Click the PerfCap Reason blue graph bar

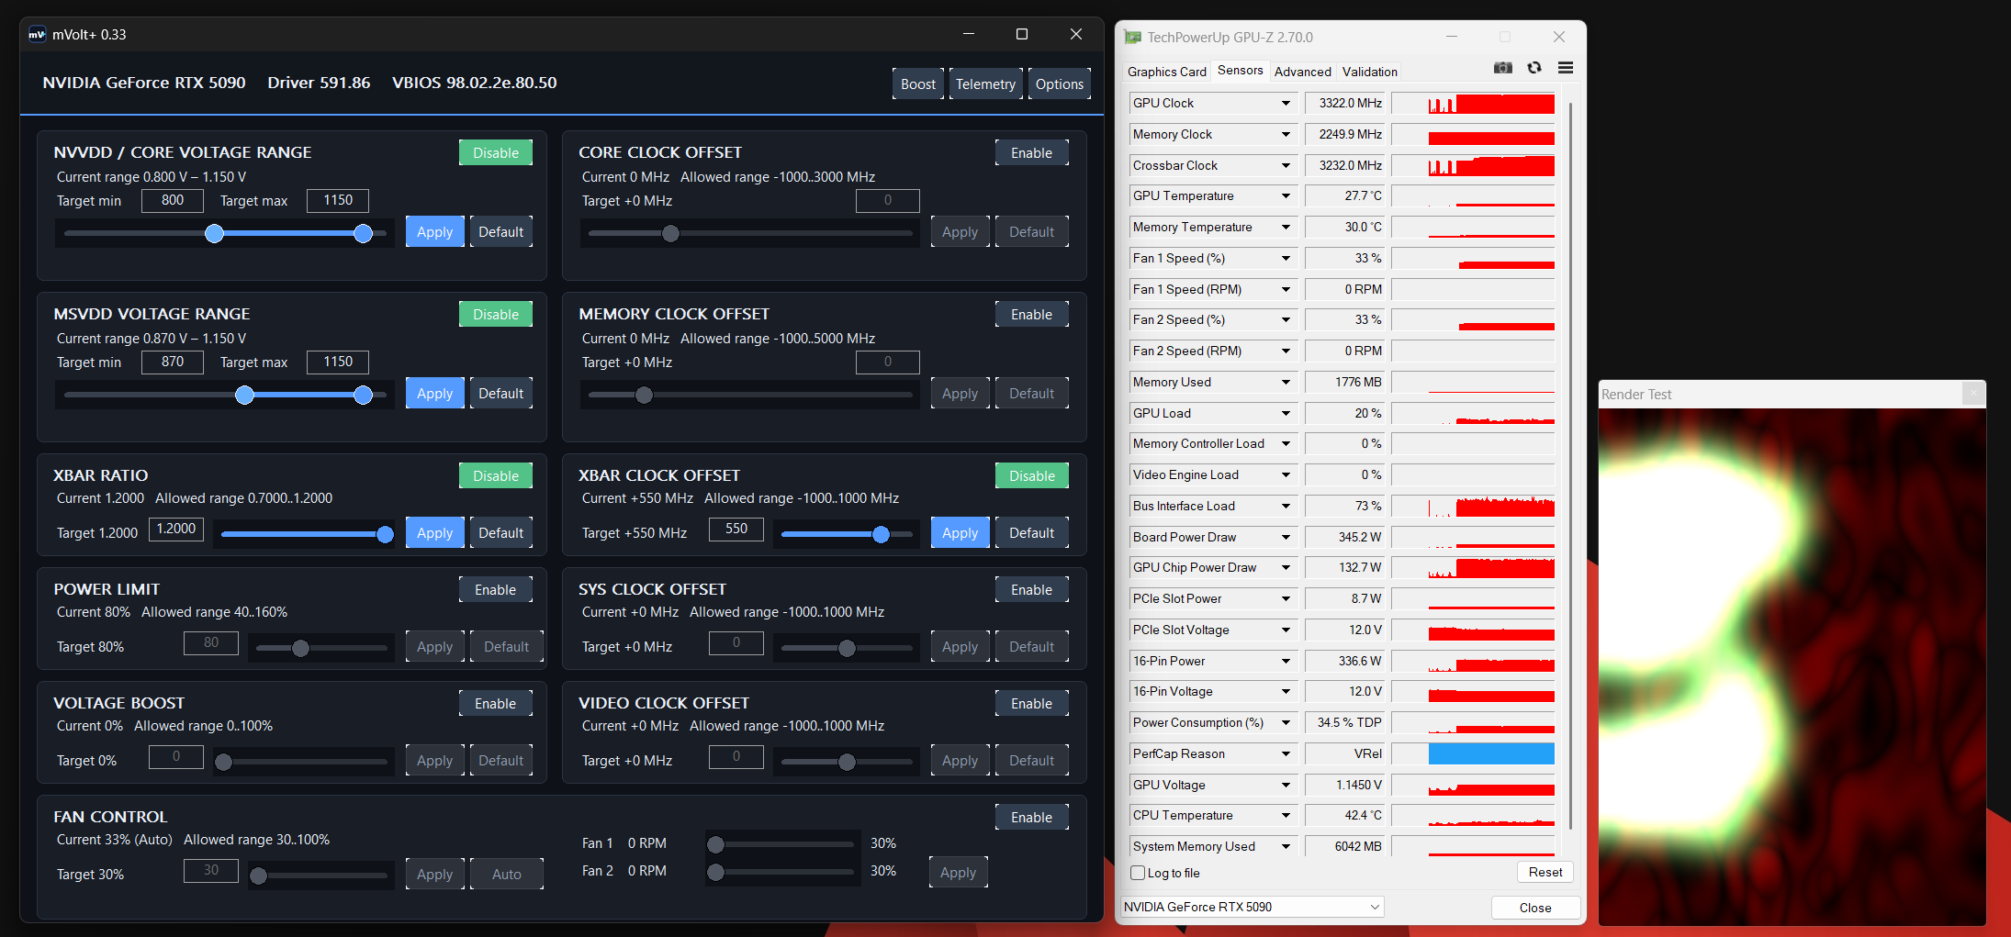coord(1491,754)
